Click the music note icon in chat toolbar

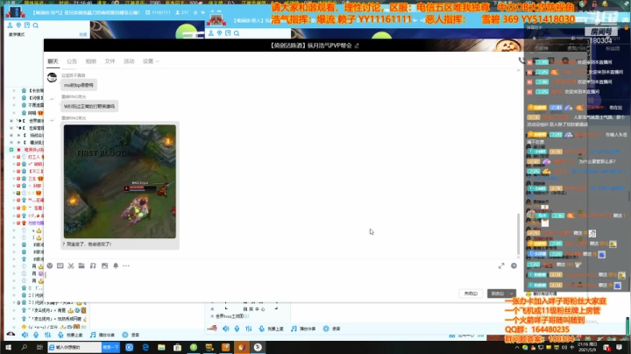(x=93, y=265)
